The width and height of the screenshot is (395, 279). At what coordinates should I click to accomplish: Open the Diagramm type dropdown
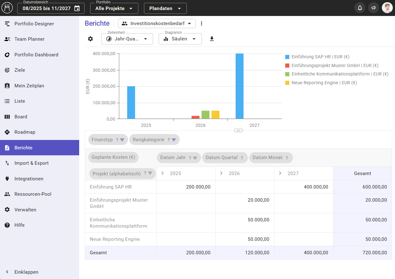180,39
